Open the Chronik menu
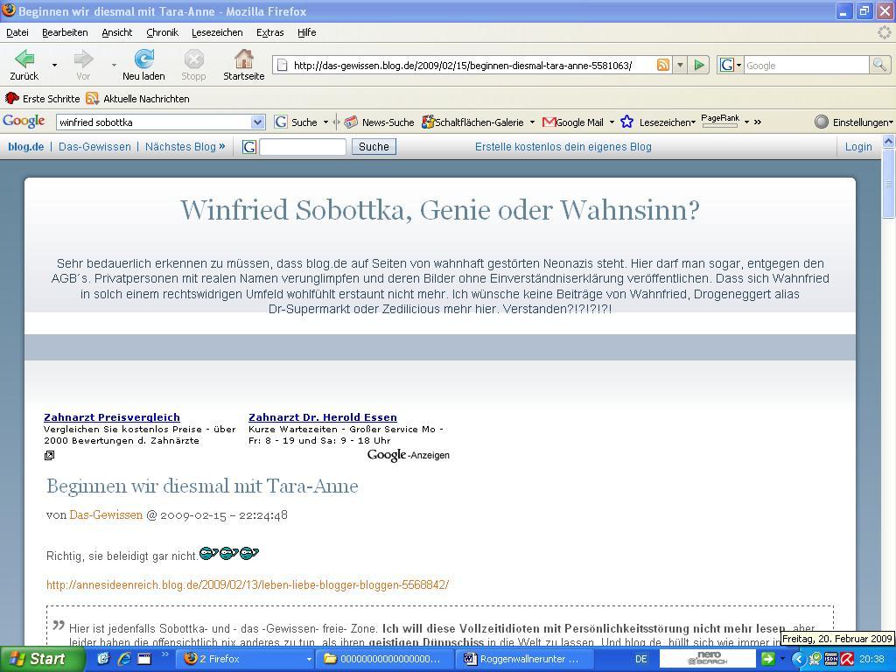896x672 pixels. tap(162, 32)
